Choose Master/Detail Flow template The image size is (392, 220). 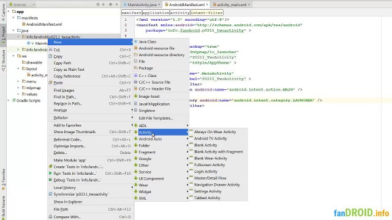point(218,178)
